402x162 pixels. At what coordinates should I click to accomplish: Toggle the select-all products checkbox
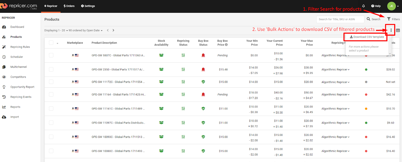tap(51, 43)
